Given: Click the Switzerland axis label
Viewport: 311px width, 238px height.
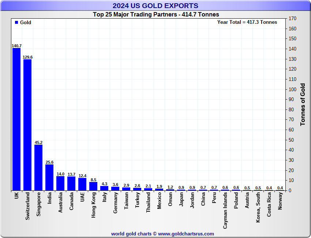Looking at the screenshot, I should coord(27,206).
